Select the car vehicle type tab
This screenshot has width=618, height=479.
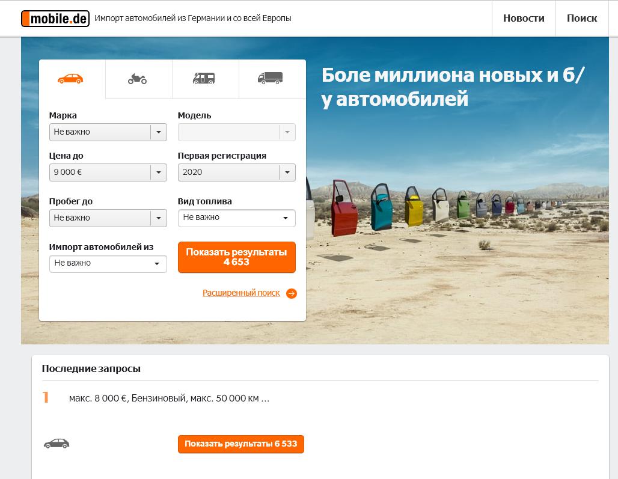[x=71, y=79]
